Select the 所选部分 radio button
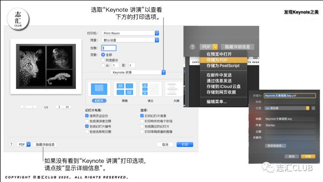The height and width of the screenshot is (182, 323). point(103,60)
